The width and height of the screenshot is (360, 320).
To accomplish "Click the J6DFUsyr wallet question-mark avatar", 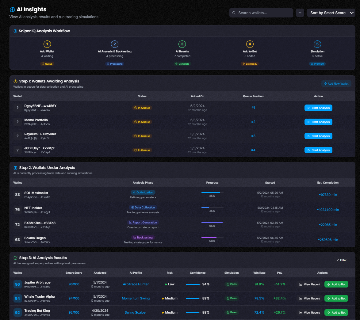I will 17,150.
